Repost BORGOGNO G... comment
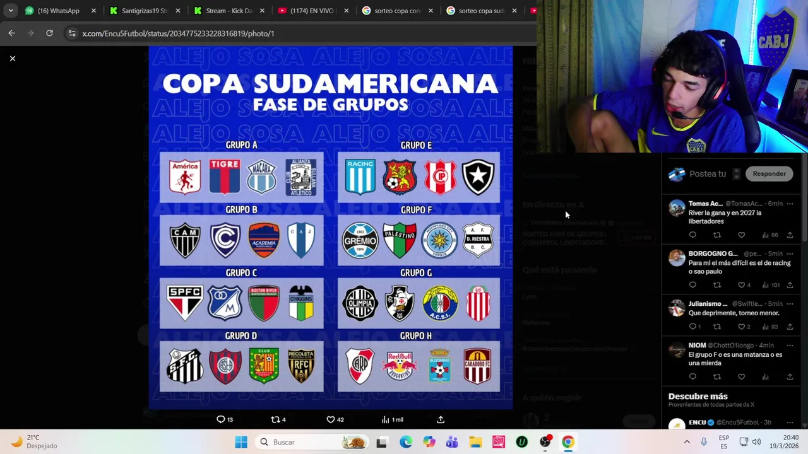This screenshot has height=454, width=808. 716,285
